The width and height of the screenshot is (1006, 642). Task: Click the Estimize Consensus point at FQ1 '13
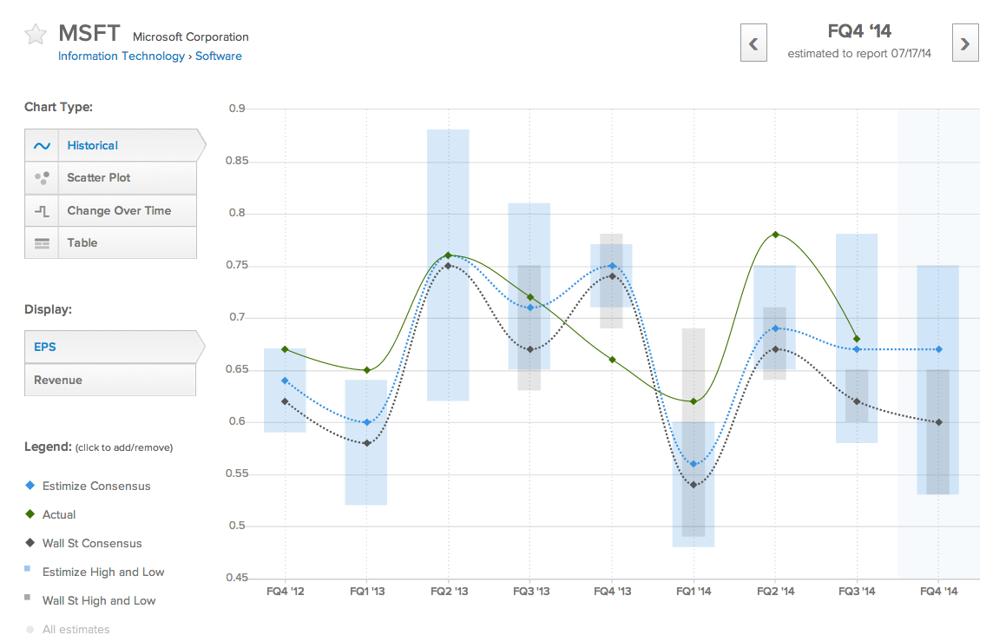pyautogui.click(x=367, y=422)
